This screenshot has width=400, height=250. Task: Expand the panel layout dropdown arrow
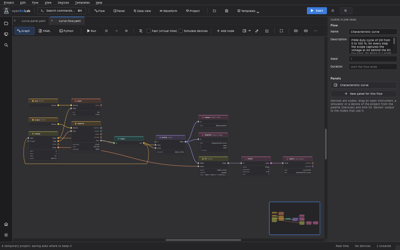[x=249, y=31]
